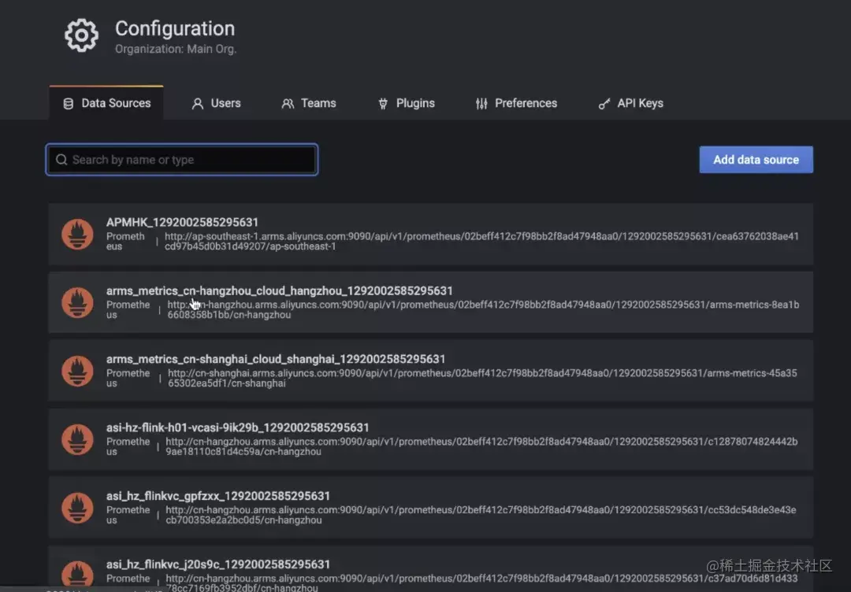This screenshot has height=592, width=851.
Task: Click Add data source button
Action: tap(756, 159)
